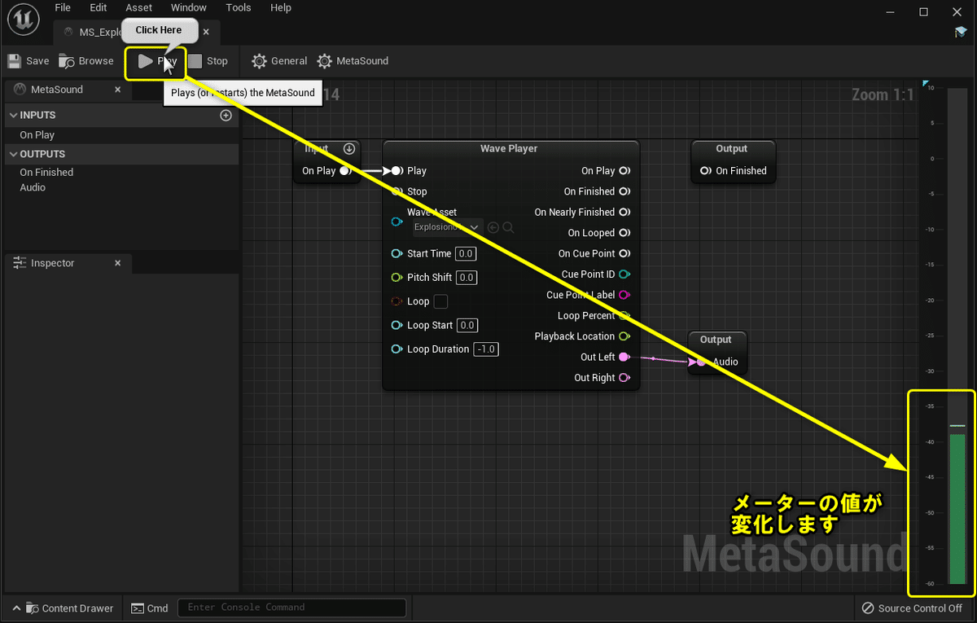Edit the Loop Start value field
This screenshot has height=623, width=977.
point(467,325)
